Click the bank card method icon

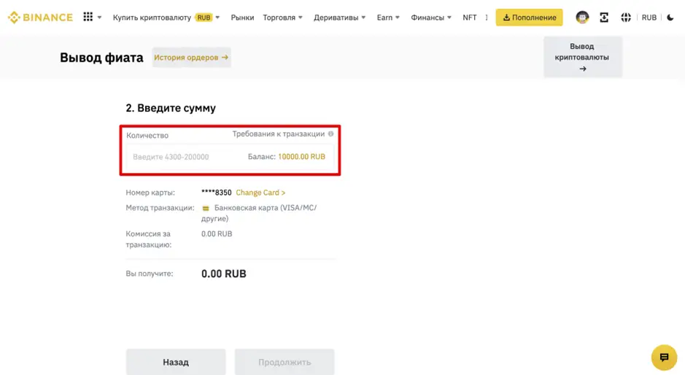click(x=206, y=209)
